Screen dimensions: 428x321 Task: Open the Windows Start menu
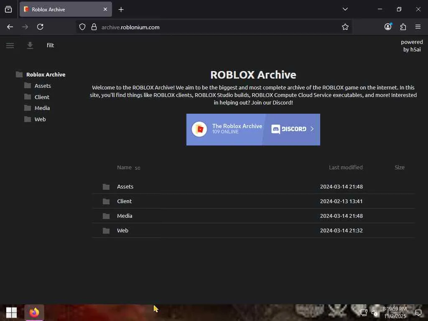[11, 312]
